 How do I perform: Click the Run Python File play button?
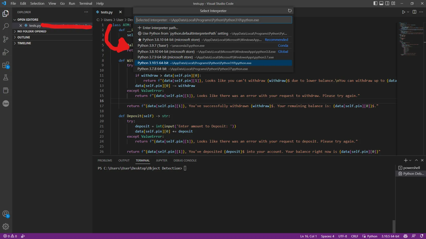coord(403,12)
